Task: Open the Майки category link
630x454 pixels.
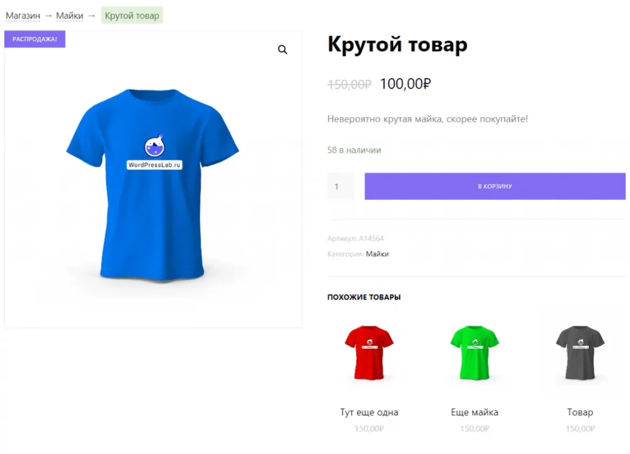Action: point(377,253)
